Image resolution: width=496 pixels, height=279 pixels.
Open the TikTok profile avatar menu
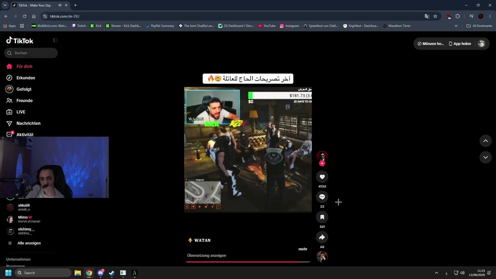pos(481,44)
